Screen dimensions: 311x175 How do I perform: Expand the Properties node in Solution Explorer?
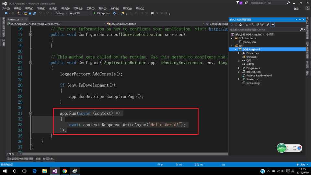[239, 53]
